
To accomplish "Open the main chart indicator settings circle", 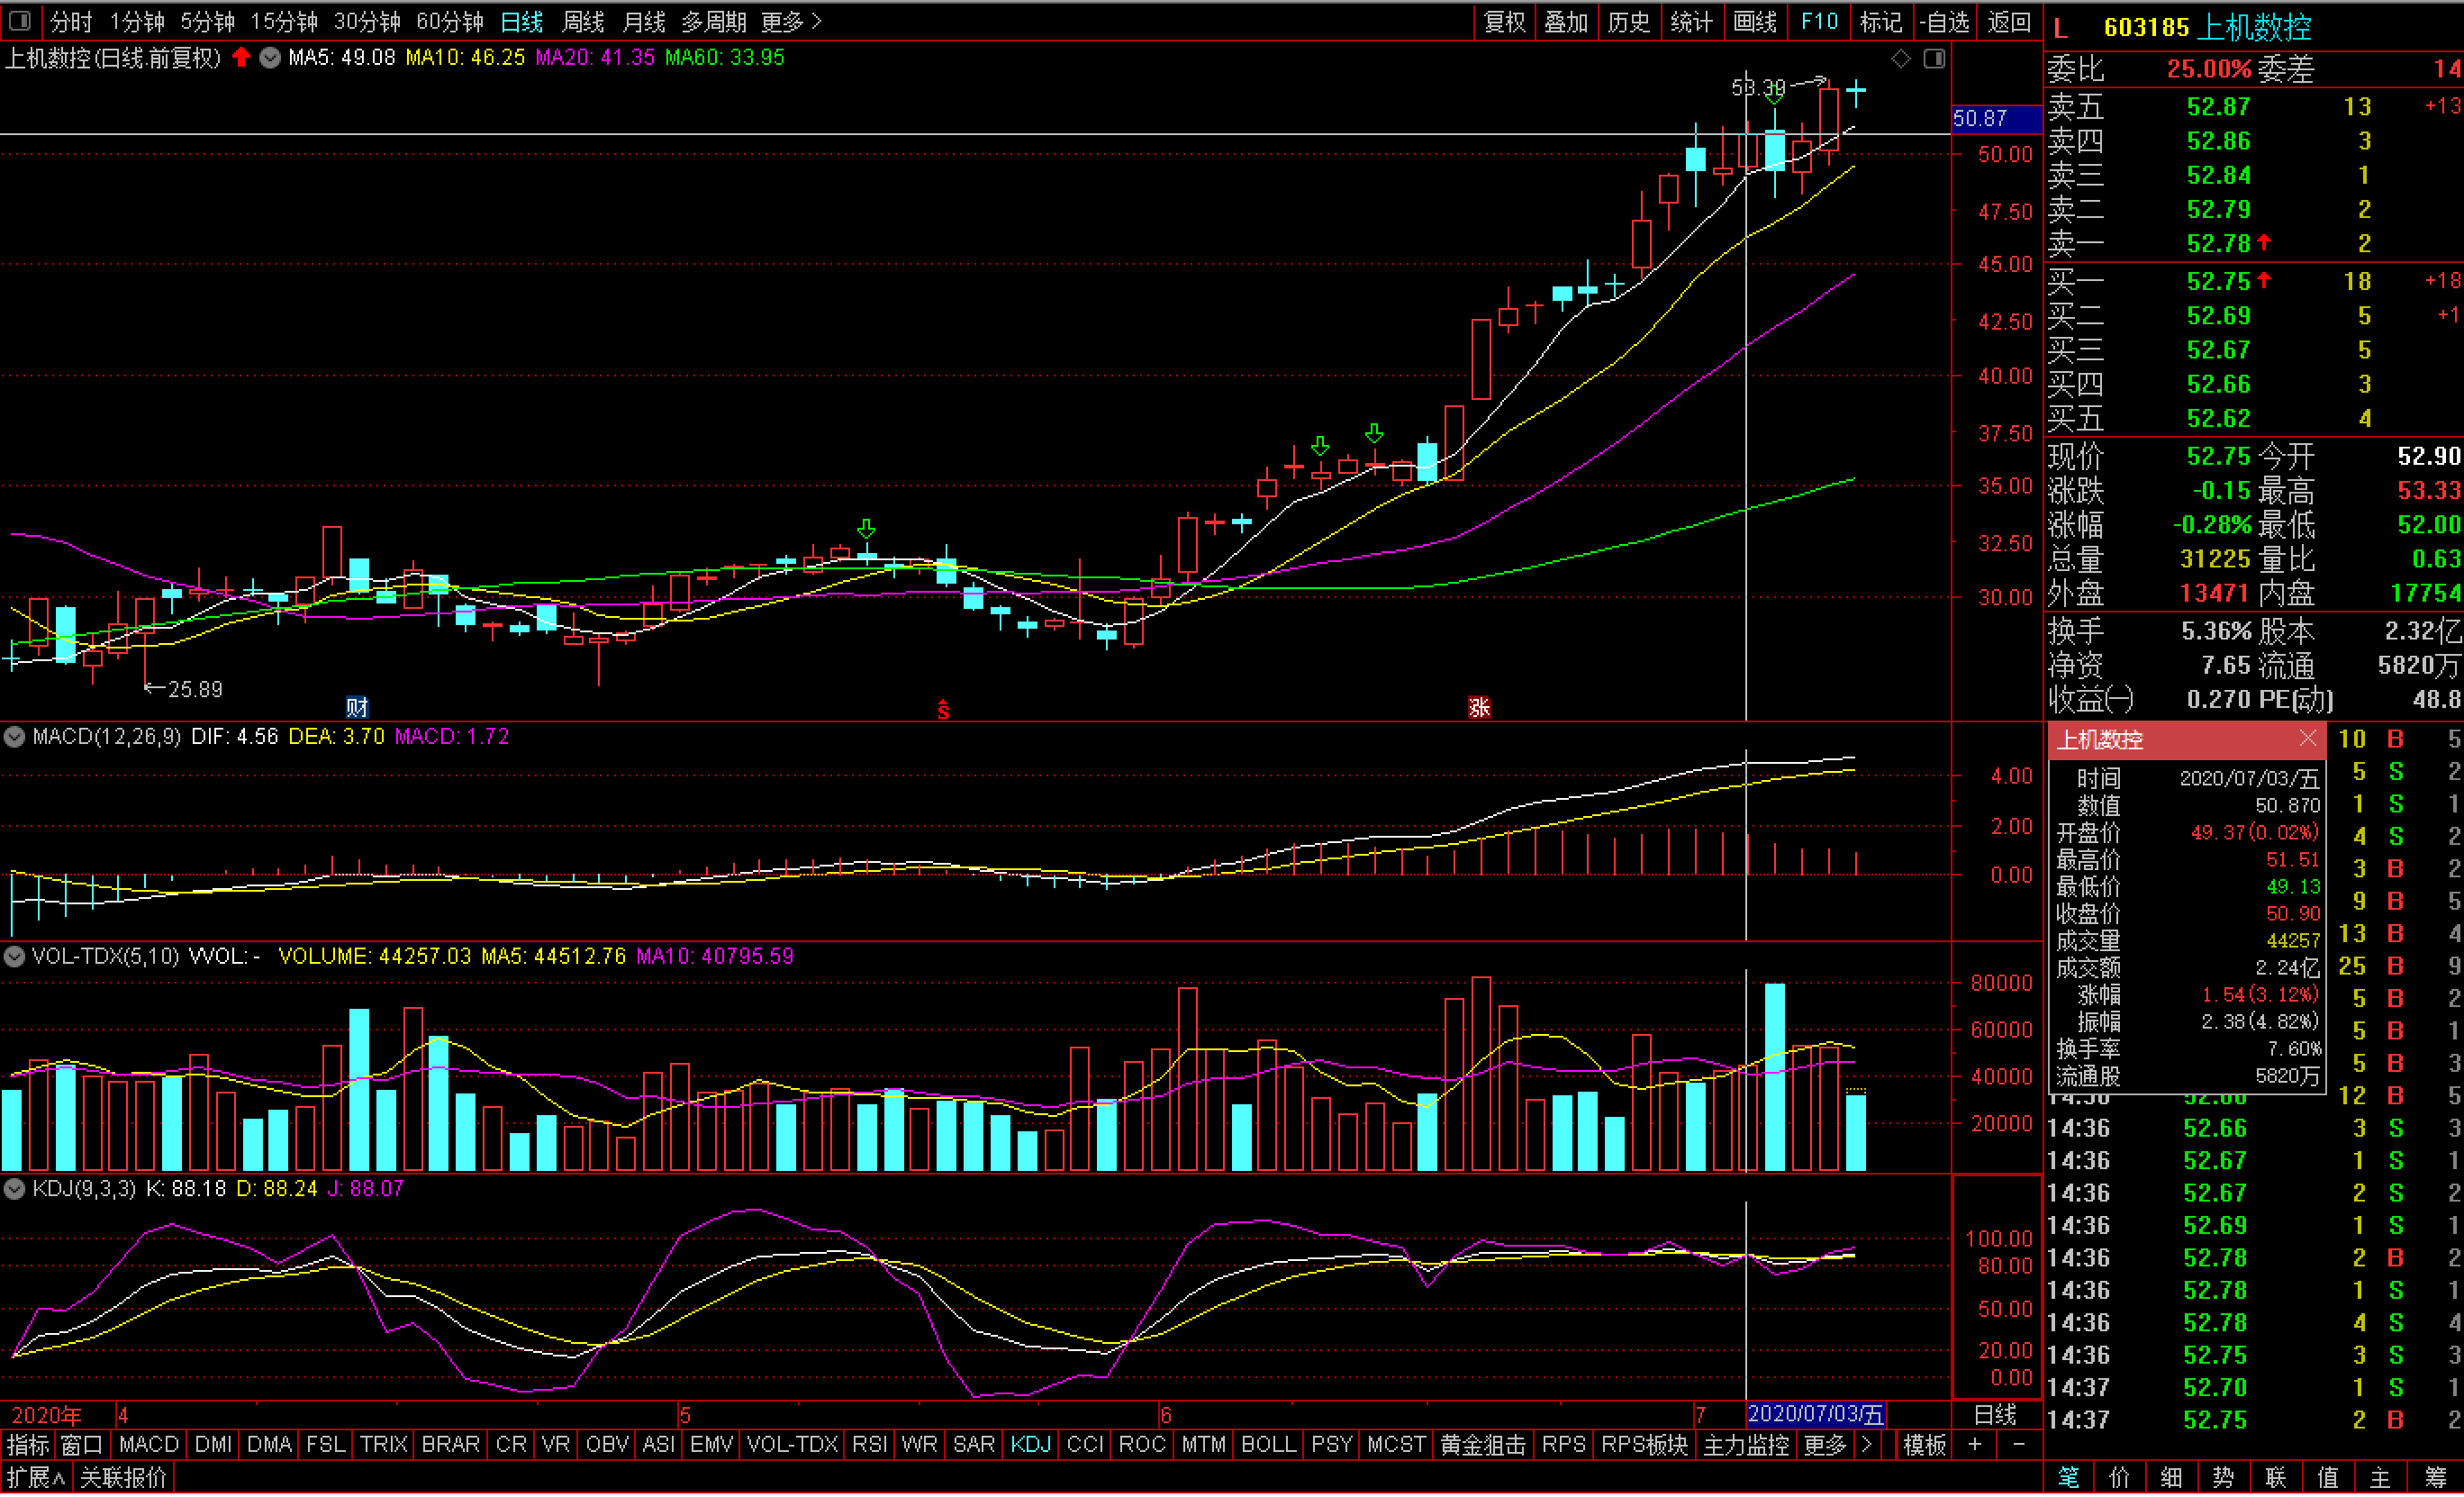I will 270,58.
